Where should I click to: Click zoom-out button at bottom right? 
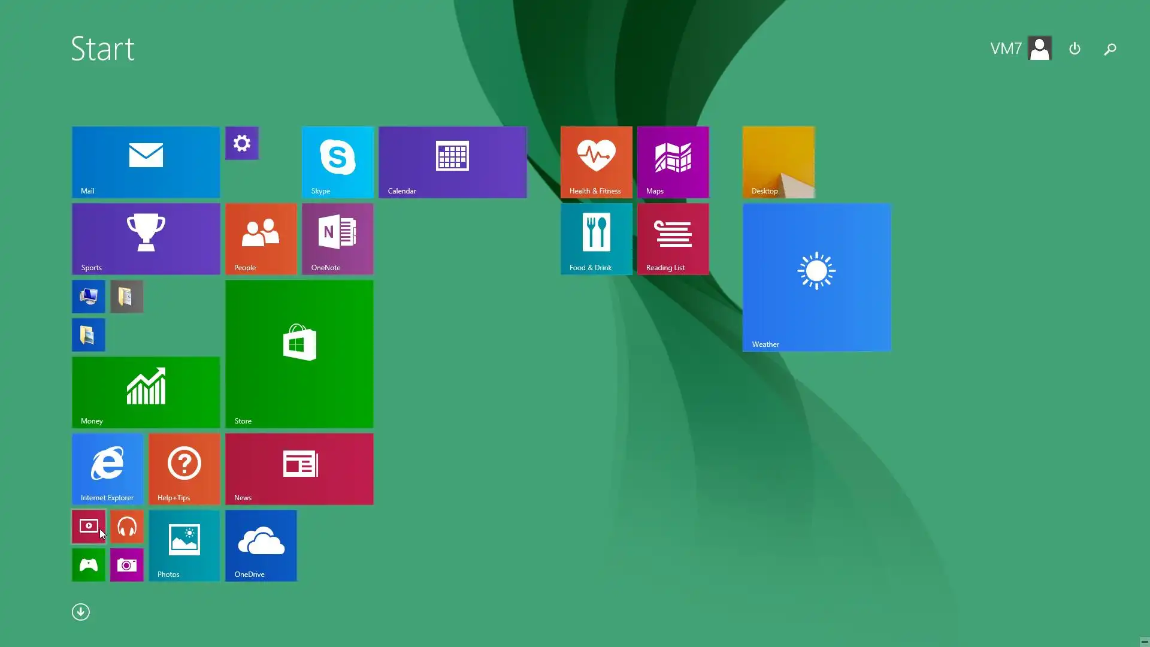1144,642
